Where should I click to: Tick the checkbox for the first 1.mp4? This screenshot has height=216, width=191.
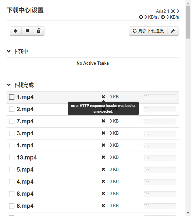click(x=12, y=97)
